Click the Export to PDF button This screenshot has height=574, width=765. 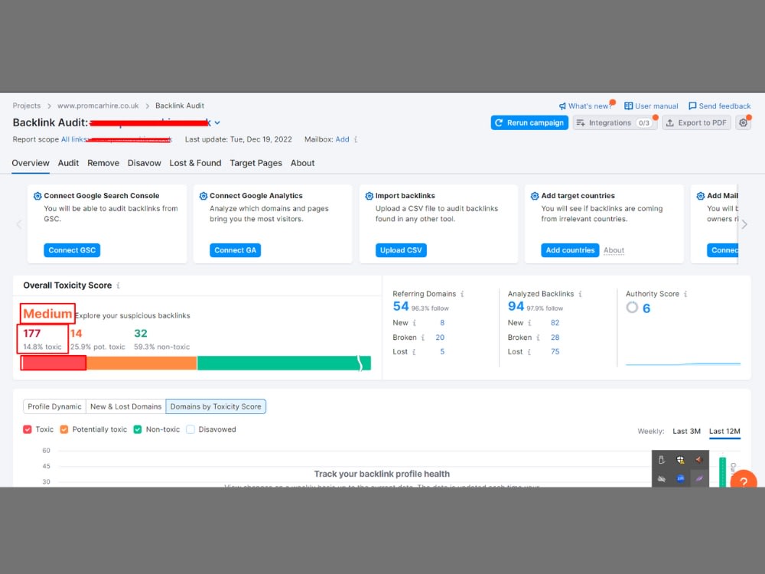click(696, 123)
